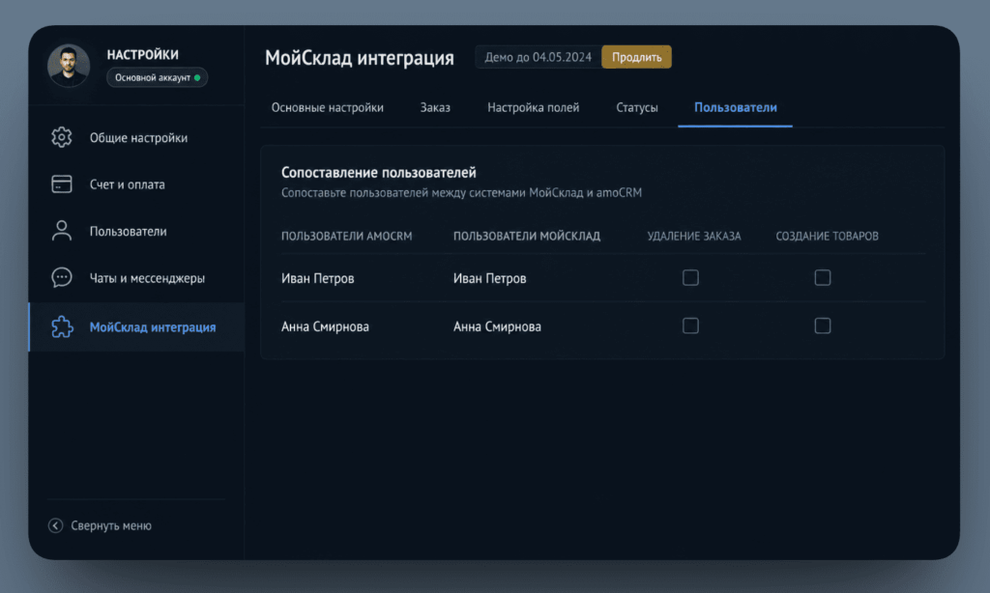Click the Продлить button
The width and height of the screenshot is (990, 593).
pyautogui.click(x=636, y=57)
